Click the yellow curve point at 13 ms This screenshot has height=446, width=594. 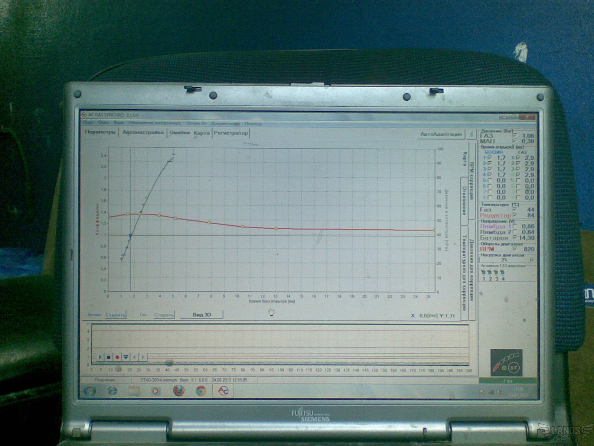coord(275,229)
